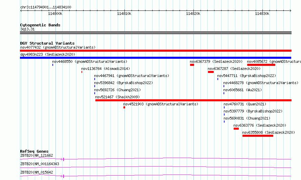Click the 114810k ruler tick label
The image size is (301, 180).
point(124,14)
